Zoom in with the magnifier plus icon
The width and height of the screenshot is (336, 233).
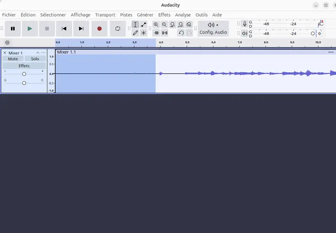point(156,24)
